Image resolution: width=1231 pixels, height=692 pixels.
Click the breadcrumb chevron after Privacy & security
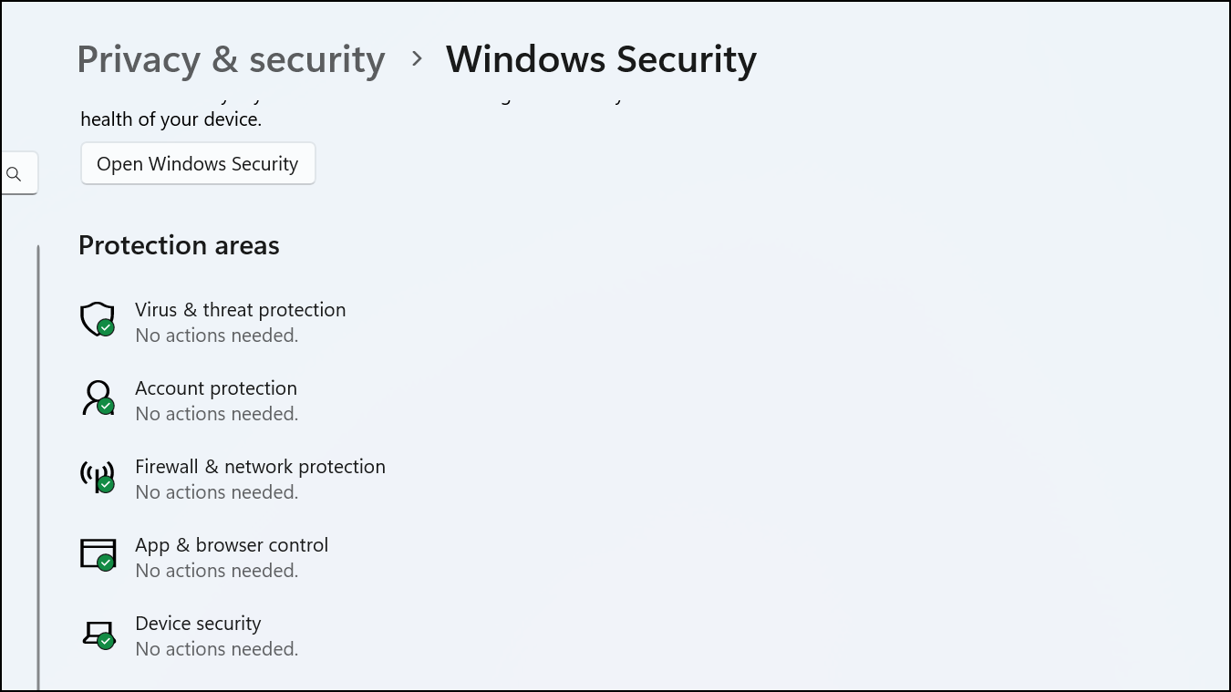point(417,58)
